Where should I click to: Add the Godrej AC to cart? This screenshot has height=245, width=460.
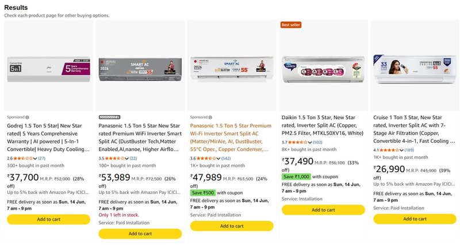tap(49, 220)
